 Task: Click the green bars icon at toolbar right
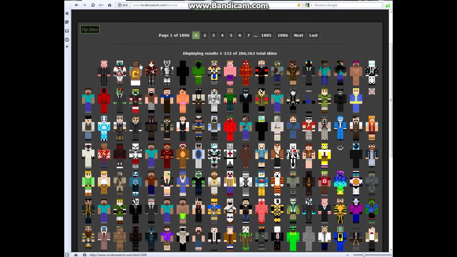point(387,5)
